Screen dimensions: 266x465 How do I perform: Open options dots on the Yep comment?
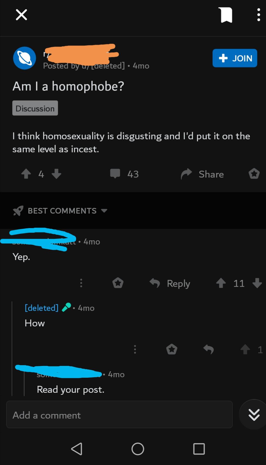point(81,283)
